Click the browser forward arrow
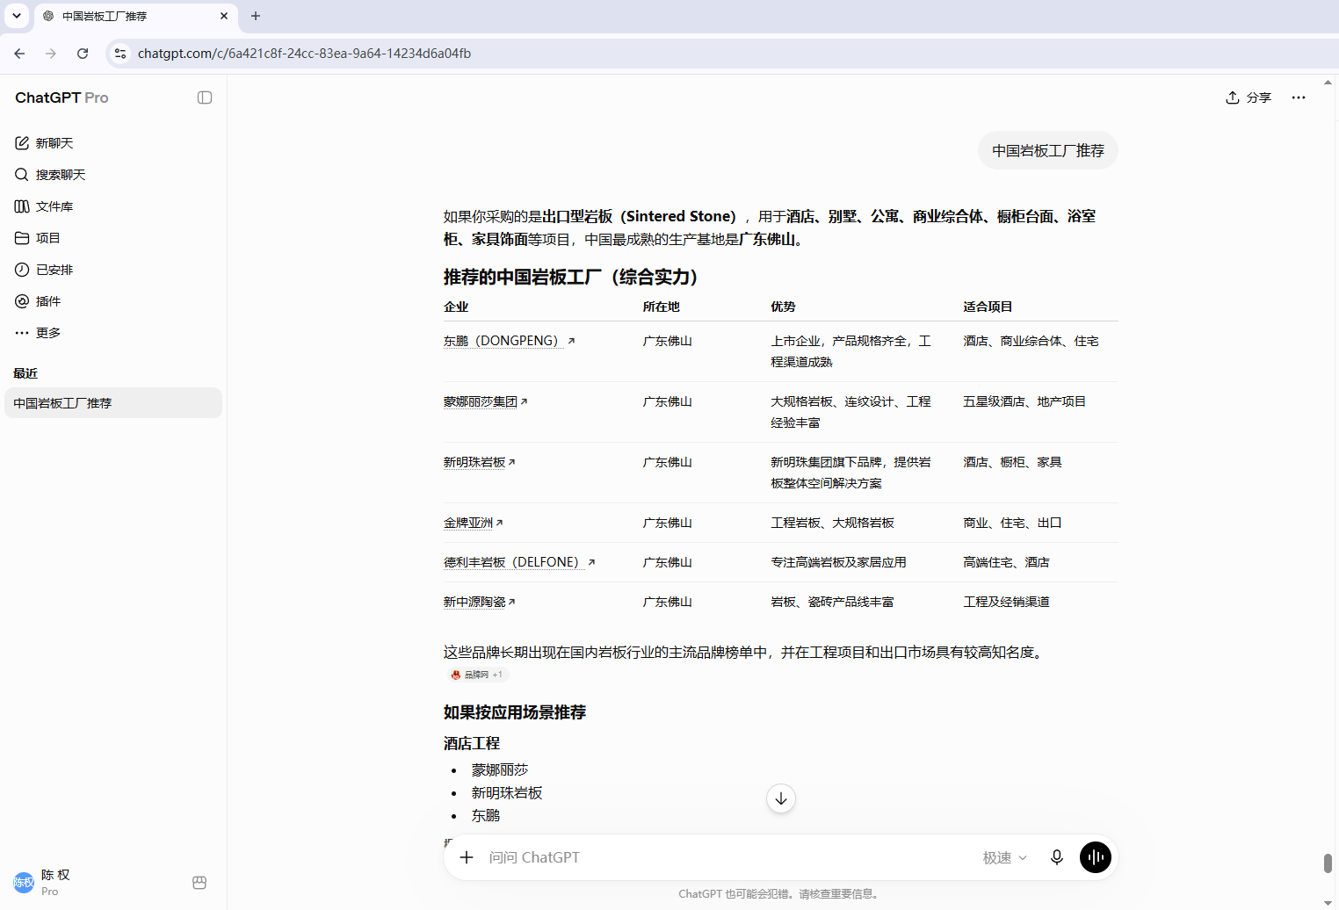The image size is (1339, 910). coord(51,54)
